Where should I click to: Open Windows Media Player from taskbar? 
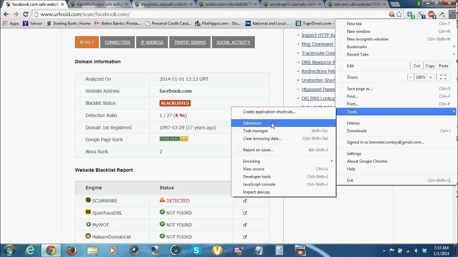coord(113,250)
